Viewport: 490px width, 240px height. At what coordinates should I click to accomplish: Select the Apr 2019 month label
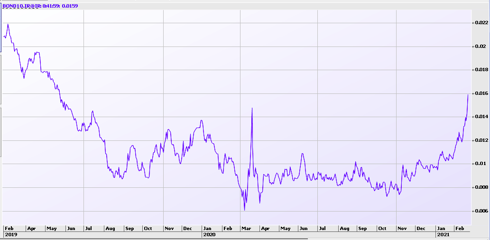31,229
